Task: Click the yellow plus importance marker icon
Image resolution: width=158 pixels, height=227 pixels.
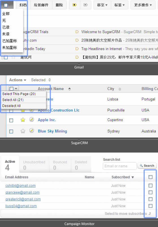Action: [74, 5]
